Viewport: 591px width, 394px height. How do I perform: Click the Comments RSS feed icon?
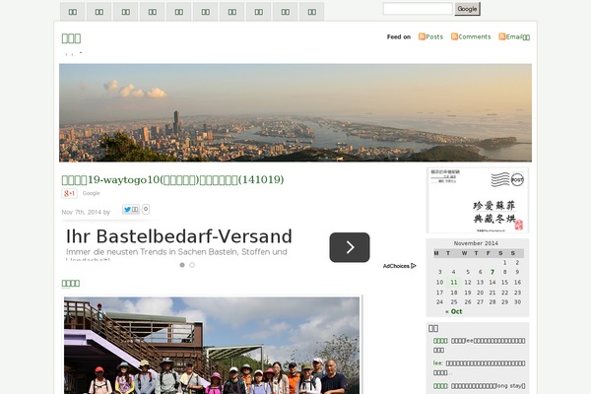click(x=454, y=36)
